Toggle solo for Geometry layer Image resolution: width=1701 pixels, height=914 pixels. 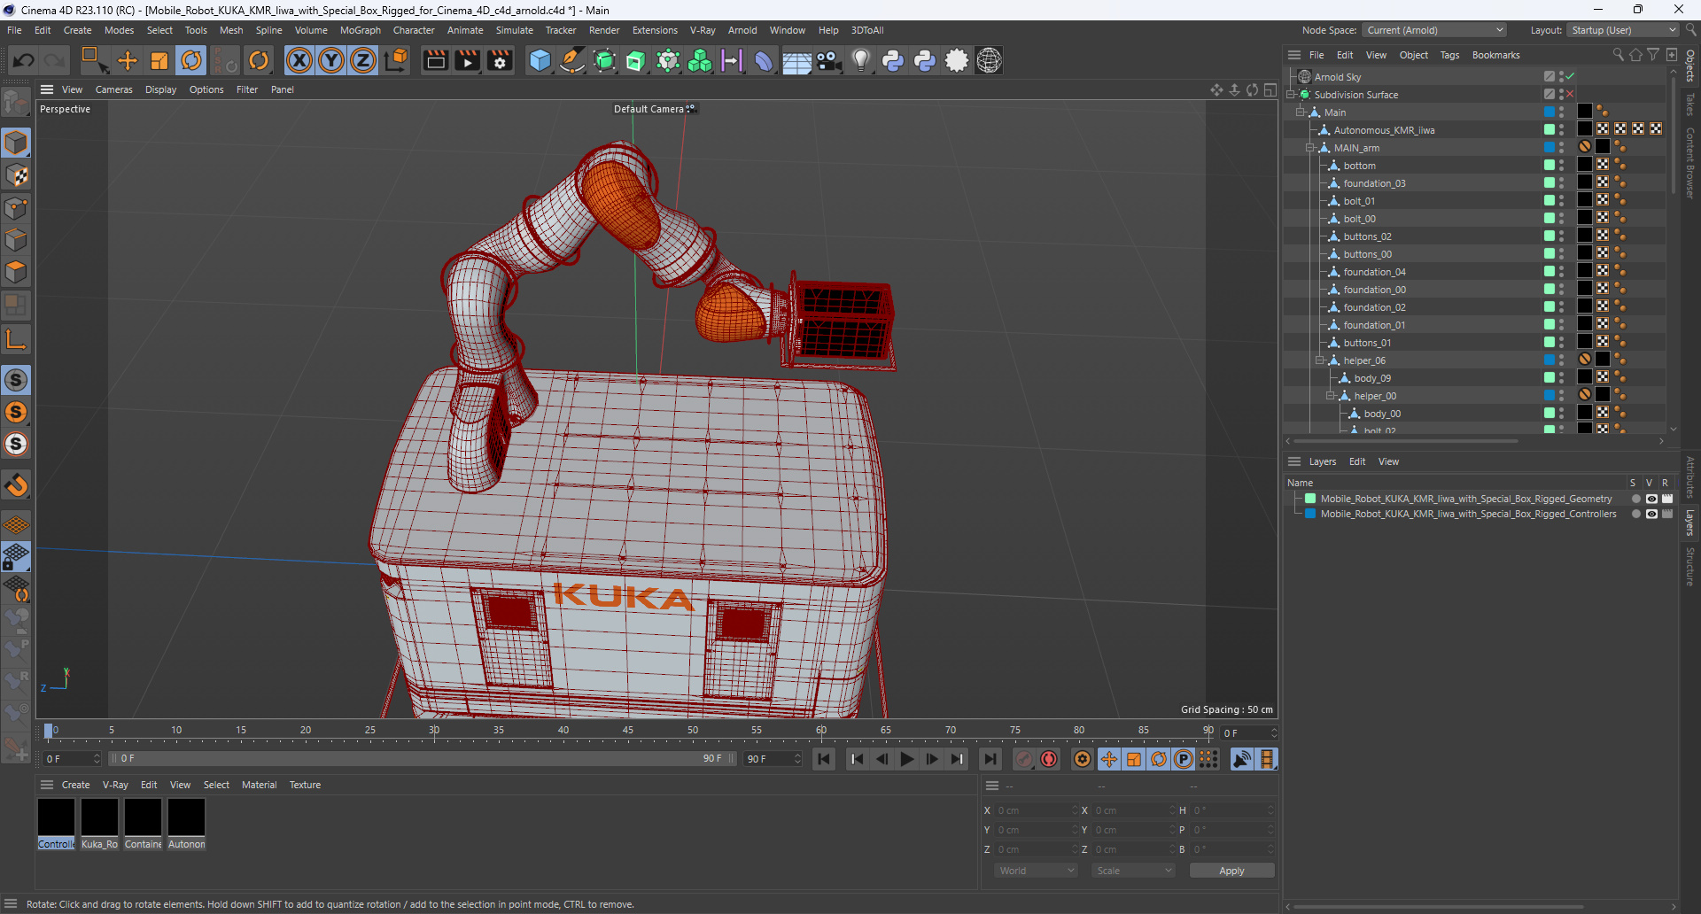click(x=1635, y=499)
